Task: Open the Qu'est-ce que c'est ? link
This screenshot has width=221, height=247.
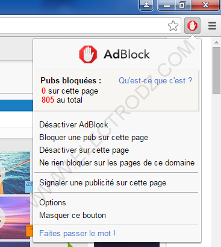Action: pyautogui.click(x=155, y=81)
